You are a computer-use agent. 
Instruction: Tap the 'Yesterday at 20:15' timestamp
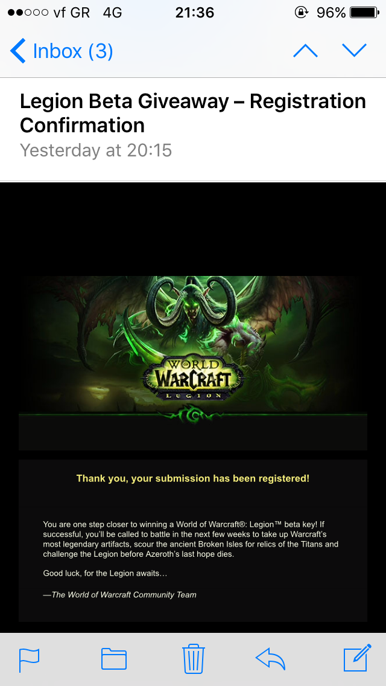tap(96, 150)
